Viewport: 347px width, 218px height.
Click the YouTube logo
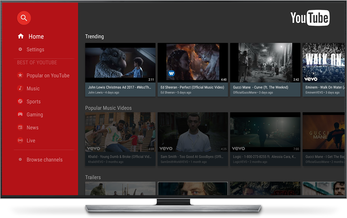pos(310,18)
